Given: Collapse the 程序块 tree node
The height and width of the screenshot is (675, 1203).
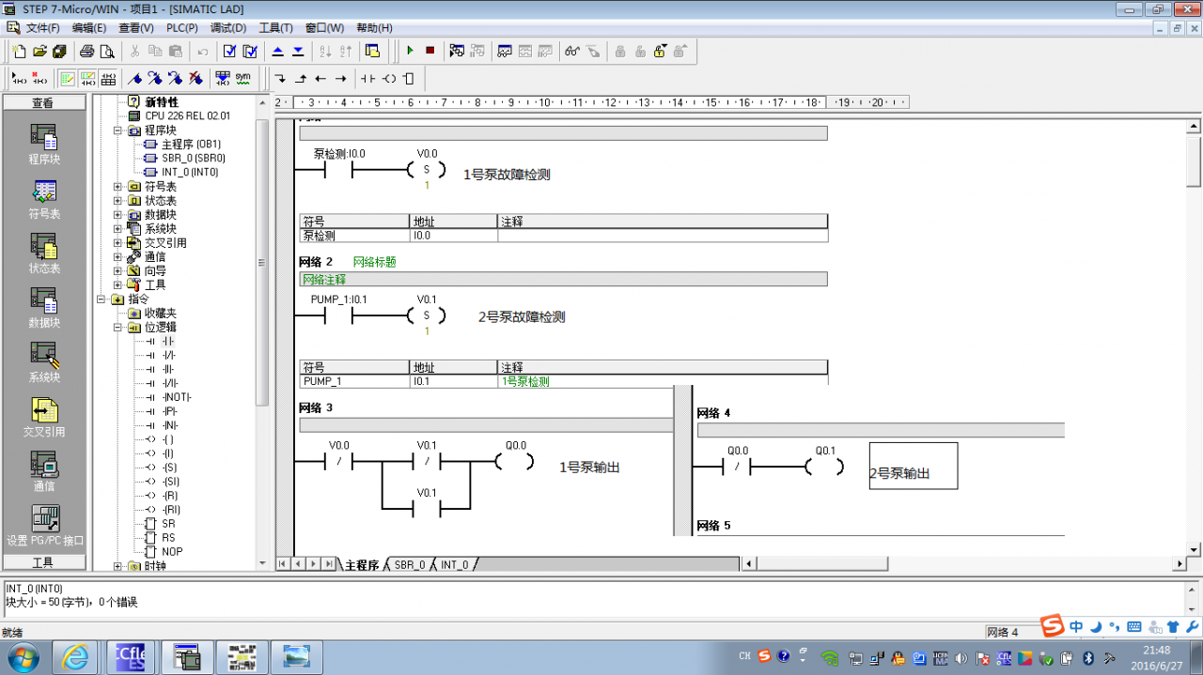Looking at the screenshot, I should click(x=117, y=130).
